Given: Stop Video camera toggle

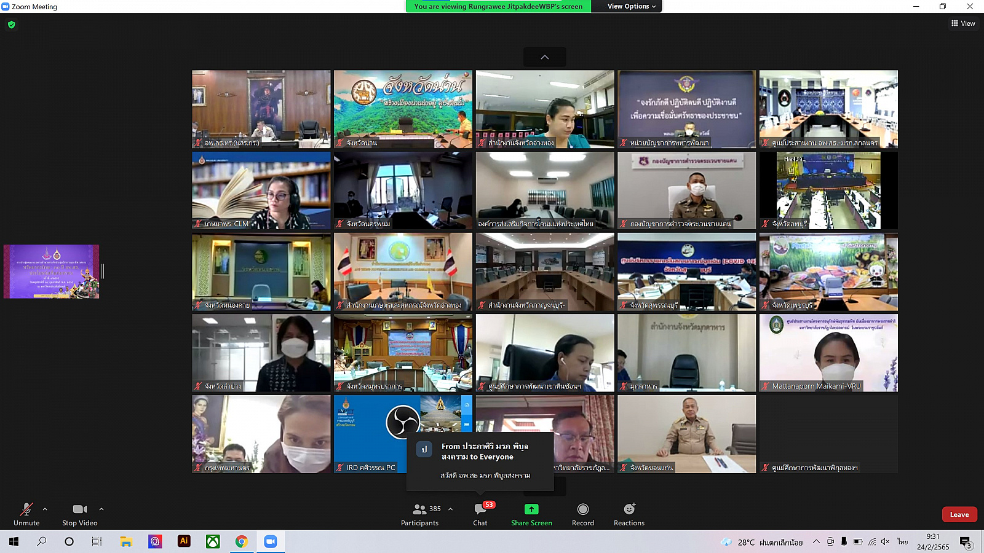Looking at the screenshot, I should pos(79,509).
